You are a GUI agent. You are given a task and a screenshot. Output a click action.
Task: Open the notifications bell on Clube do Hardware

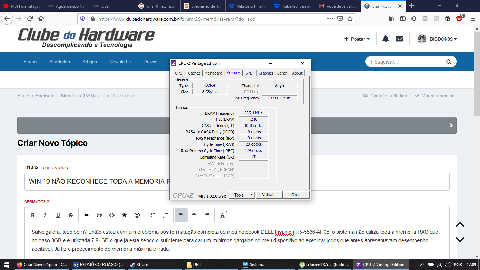pos(385,39)
